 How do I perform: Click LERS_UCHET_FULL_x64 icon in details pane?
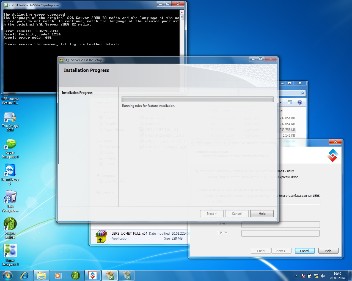tap(101, 236)
